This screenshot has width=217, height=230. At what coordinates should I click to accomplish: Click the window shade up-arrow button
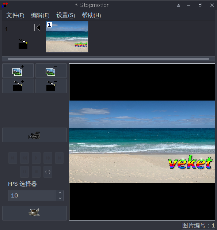click(x=179, y=5)
